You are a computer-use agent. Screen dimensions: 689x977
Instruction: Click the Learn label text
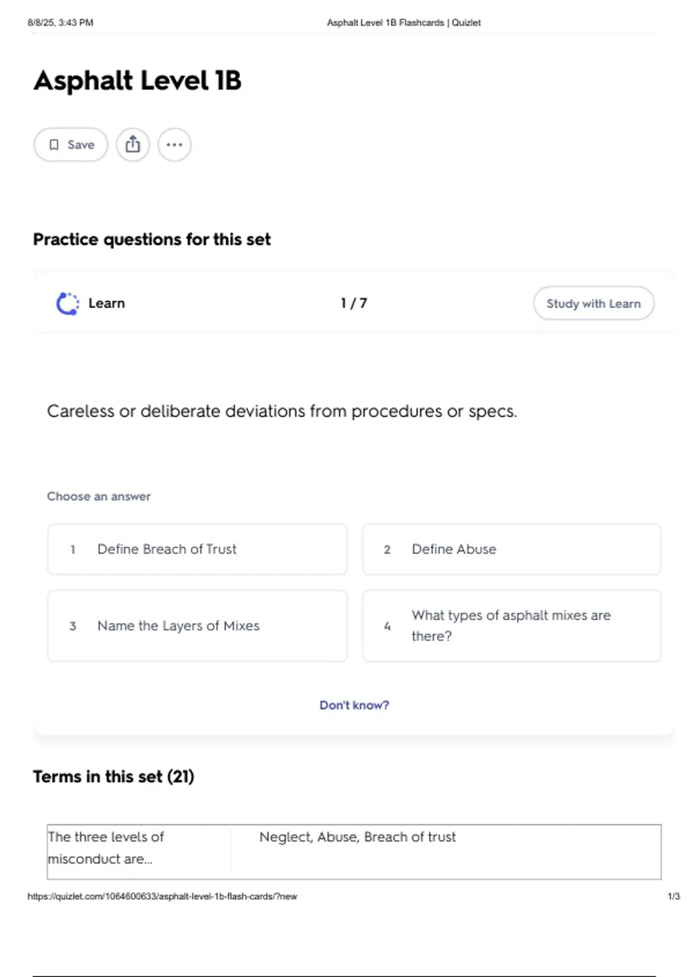[107, 303]
